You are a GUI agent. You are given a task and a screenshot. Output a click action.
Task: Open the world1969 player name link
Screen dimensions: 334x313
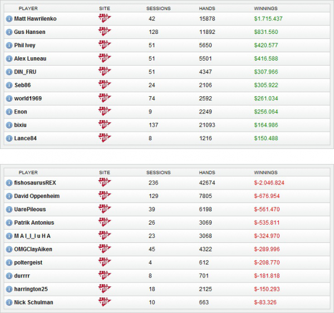coord(28,98)
